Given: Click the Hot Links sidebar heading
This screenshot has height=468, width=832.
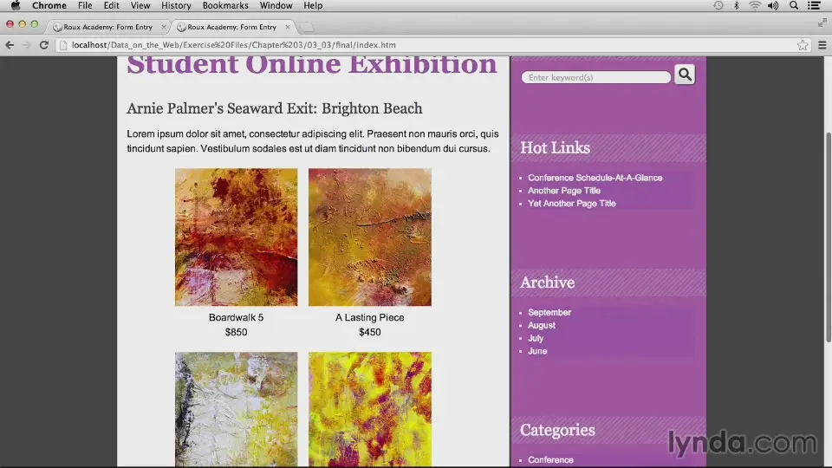Looking at the screenshot, I should coord(555,148).
